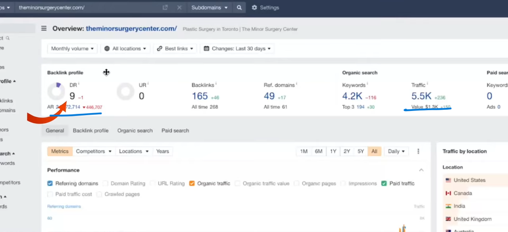Open Settings via the gear icon
The height and width of the screenshot is (232, 508).
coord(254,8)
